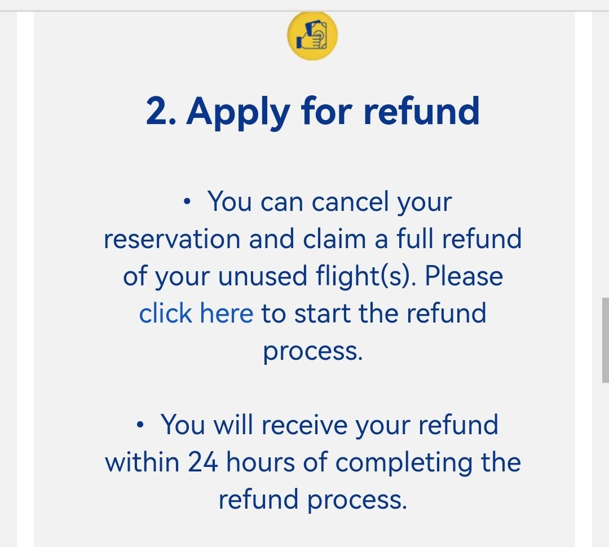
Task: Click the word "reservation" in the first paragraph
Action: pyautogui.click(x=173, y=239)
